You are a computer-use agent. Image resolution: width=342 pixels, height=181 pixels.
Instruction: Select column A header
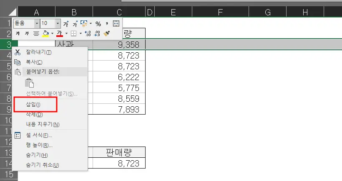[36, 12]
